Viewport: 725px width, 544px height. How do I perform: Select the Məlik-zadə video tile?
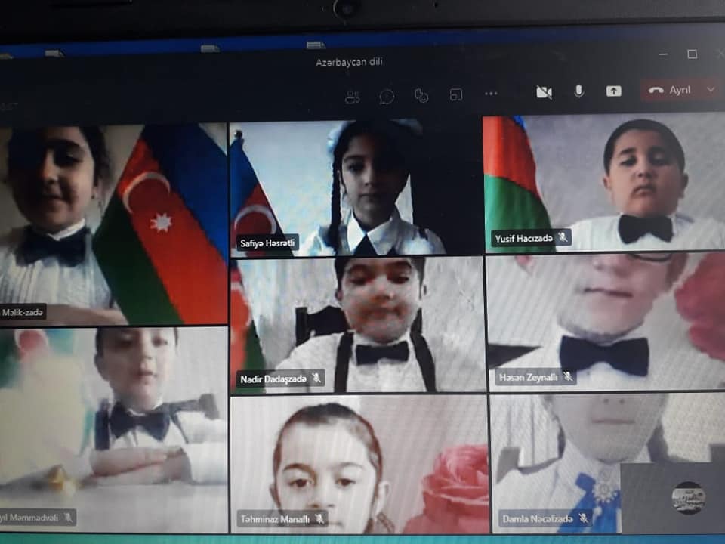tap(113, 225)
